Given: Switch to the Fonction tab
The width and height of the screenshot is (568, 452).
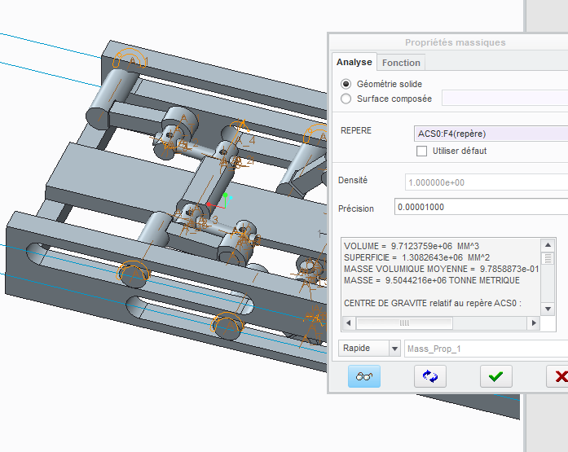Looking at the screenshot, I should pos(401,63).
